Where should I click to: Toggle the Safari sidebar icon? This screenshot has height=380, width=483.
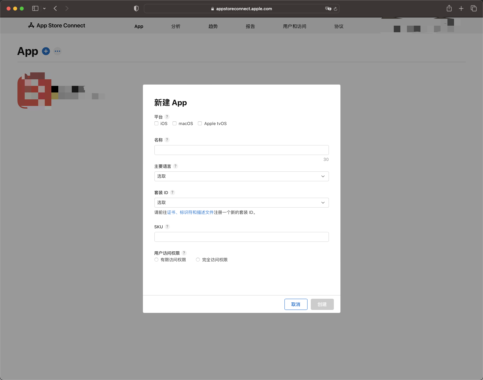click(x=35, y=9)
